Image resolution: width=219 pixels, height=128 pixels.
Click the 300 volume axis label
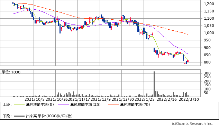(207, 73)
